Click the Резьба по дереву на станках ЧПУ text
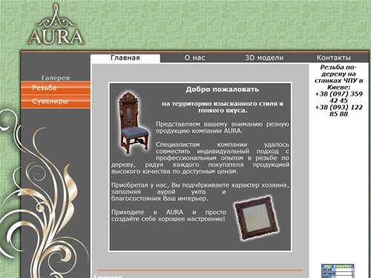The height and width of the screenshot is (278, 371). [x=338, y=77]
